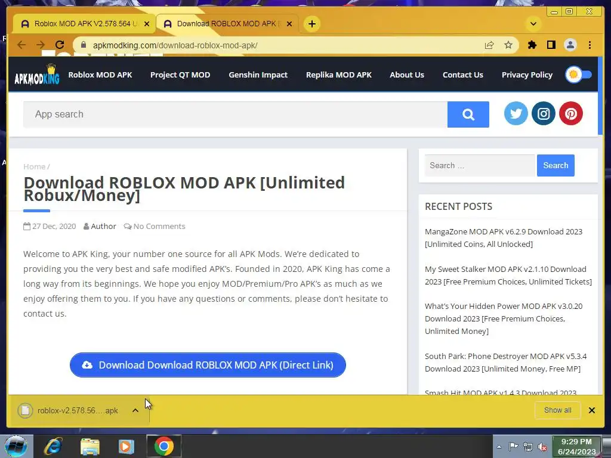Image resolution: width=611 pixels, height=458 pixels.
Task: Open the Chrome profile avatar
Action: point(570,45)
